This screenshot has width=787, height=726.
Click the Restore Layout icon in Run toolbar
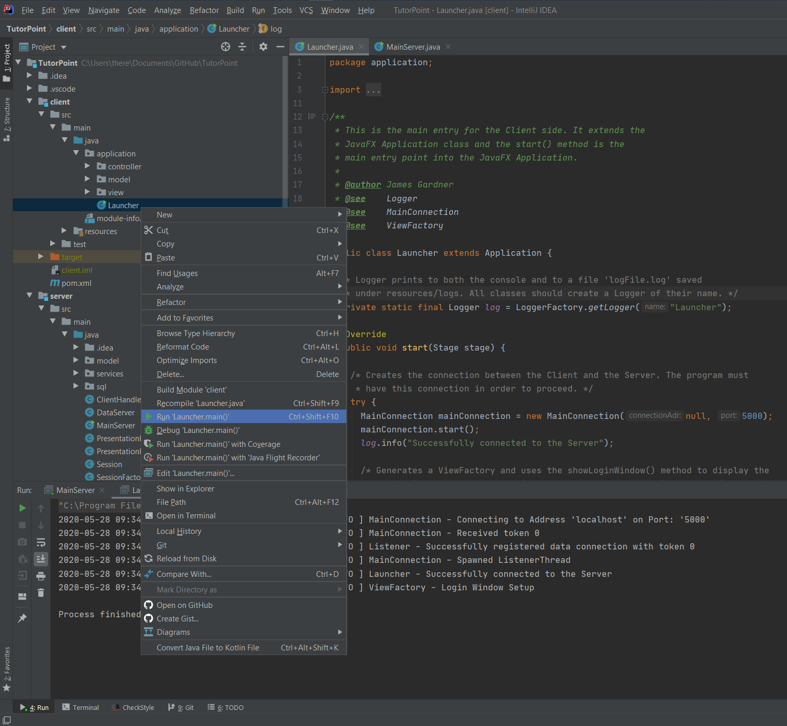[22, 597]
